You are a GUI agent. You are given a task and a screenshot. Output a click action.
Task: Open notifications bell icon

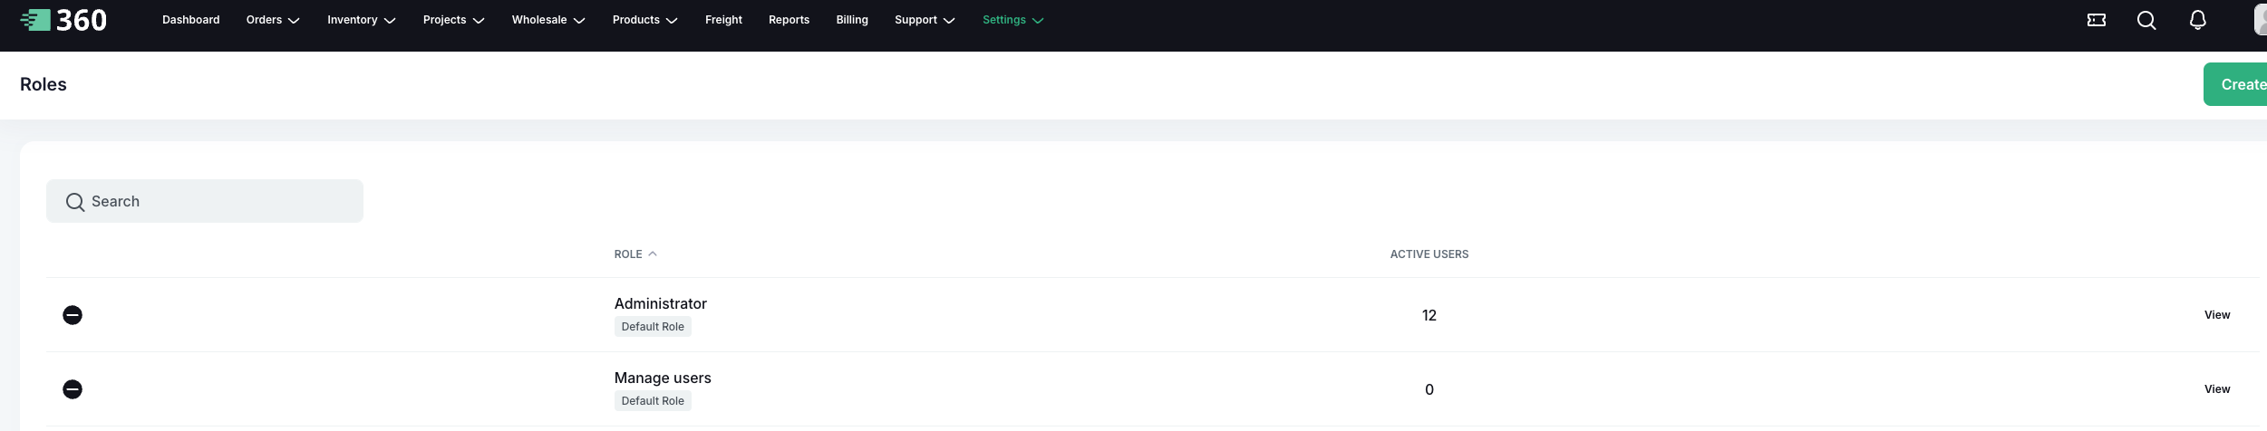[2197, 20]
